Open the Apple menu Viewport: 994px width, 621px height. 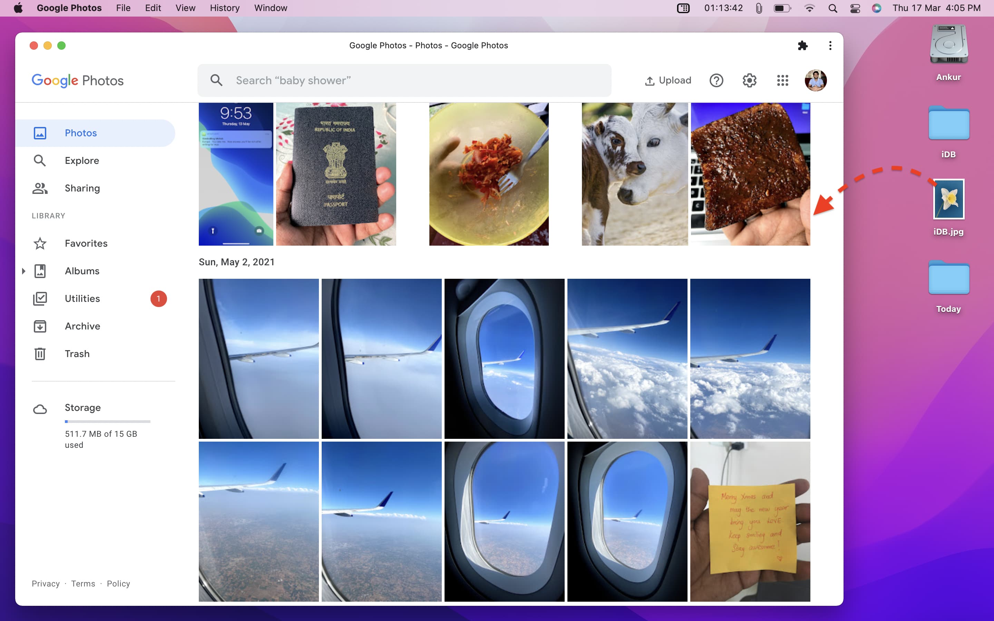tap(19, 8)
